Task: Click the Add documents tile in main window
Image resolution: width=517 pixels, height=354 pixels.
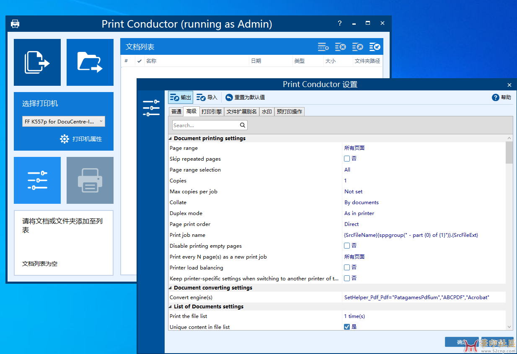Action: (37, 62)
